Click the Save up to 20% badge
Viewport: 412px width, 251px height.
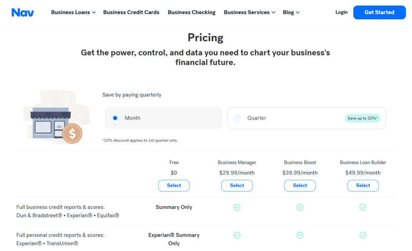(362, 118)
